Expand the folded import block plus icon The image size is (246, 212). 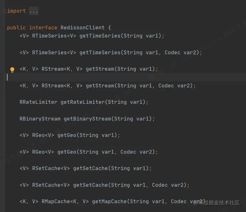tap(4, 11)
